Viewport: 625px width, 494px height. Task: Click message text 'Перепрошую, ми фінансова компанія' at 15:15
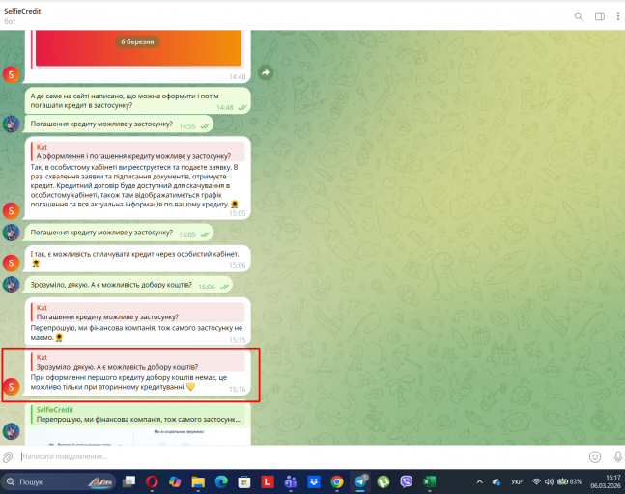tap(136, 332)
